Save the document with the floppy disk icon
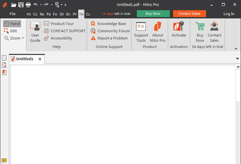 pyautogui.click(x=21, y=5)
